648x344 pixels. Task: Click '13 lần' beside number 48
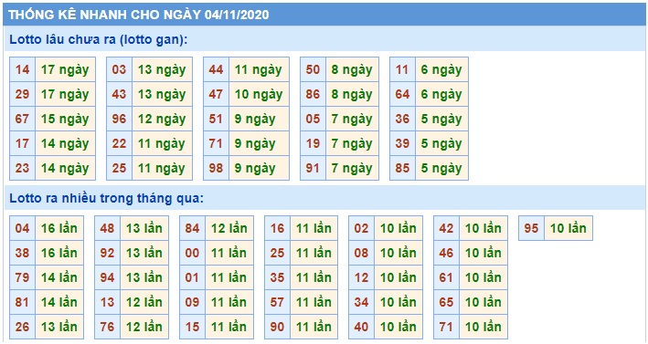click(x=144, y=228)
